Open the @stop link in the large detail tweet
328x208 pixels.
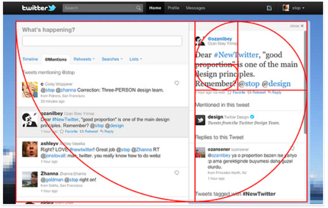[249, 84]
